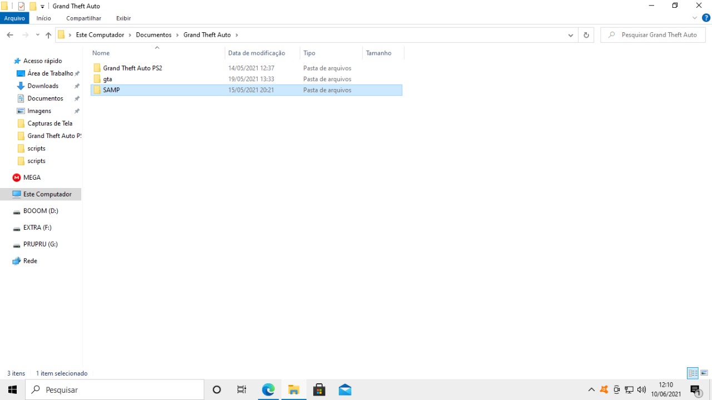Click the Forward navigation arrow
Screen dimensions: 712x400
click(25, 35)
